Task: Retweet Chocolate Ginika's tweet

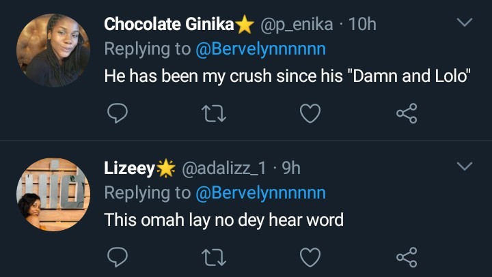Action: 215,114
